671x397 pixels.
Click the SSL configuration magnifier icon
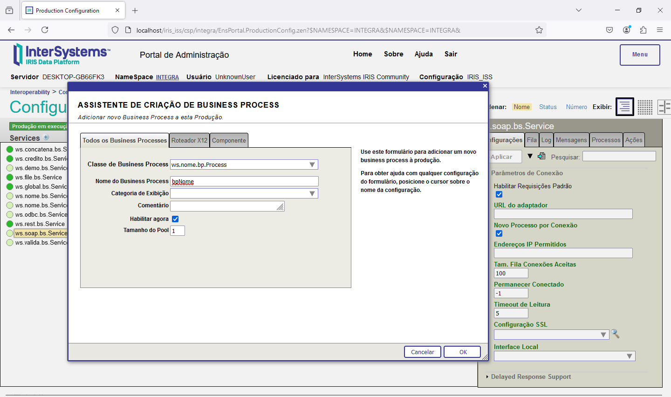[x=615, y=334]
